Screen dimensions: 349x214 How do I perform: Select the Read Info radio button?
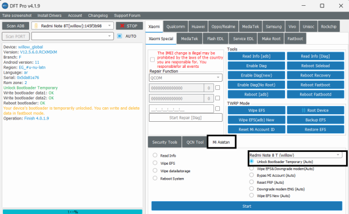coord(155,155)
